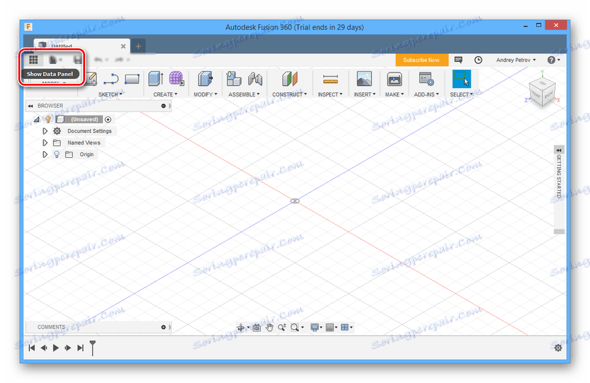
Task: Collapse the Browser panel minus button
Action: tap(163, 106)
